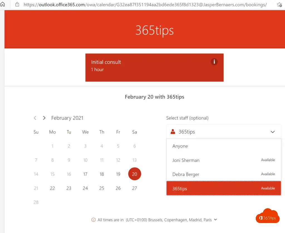Select February 26 on calendar

pyautogui.click(x=118, y=188)
